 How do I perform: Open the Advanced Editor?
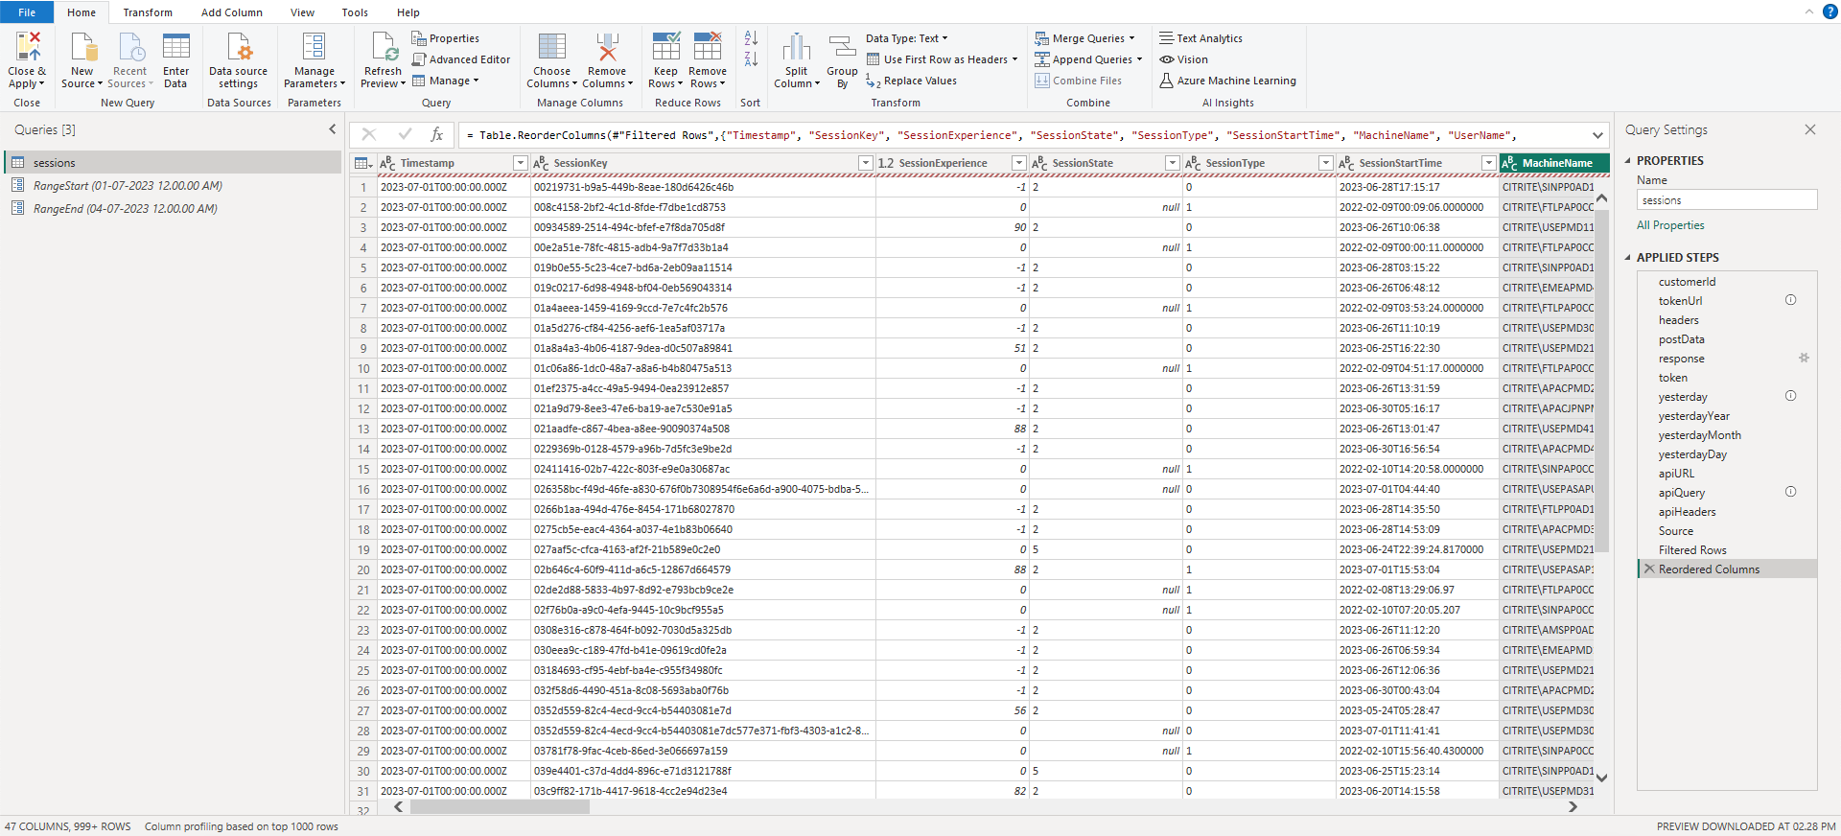(x=461, y=59)
